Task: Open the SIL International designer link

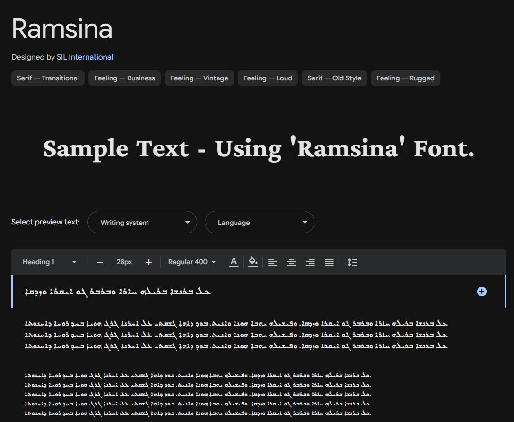Action: click(x=85, y=57)
